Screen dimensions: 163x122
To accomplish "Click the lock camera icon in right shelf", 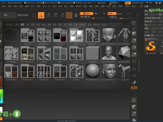I will point(134,82).
